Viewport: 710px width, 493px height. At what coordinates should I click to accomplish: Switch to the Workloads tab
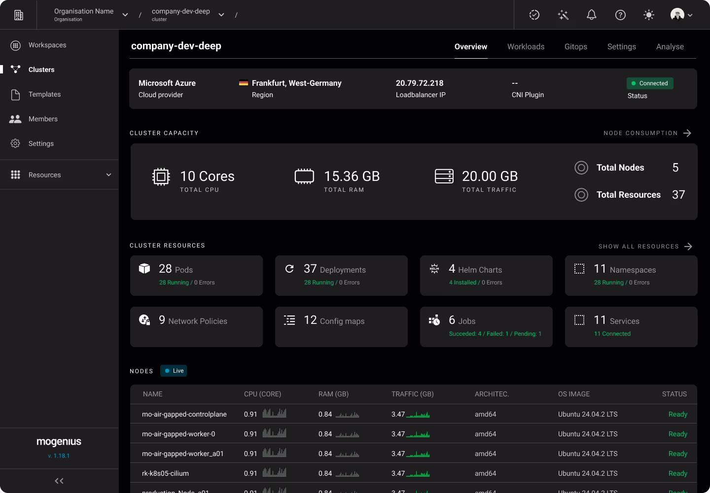click(x=526, y=47)
